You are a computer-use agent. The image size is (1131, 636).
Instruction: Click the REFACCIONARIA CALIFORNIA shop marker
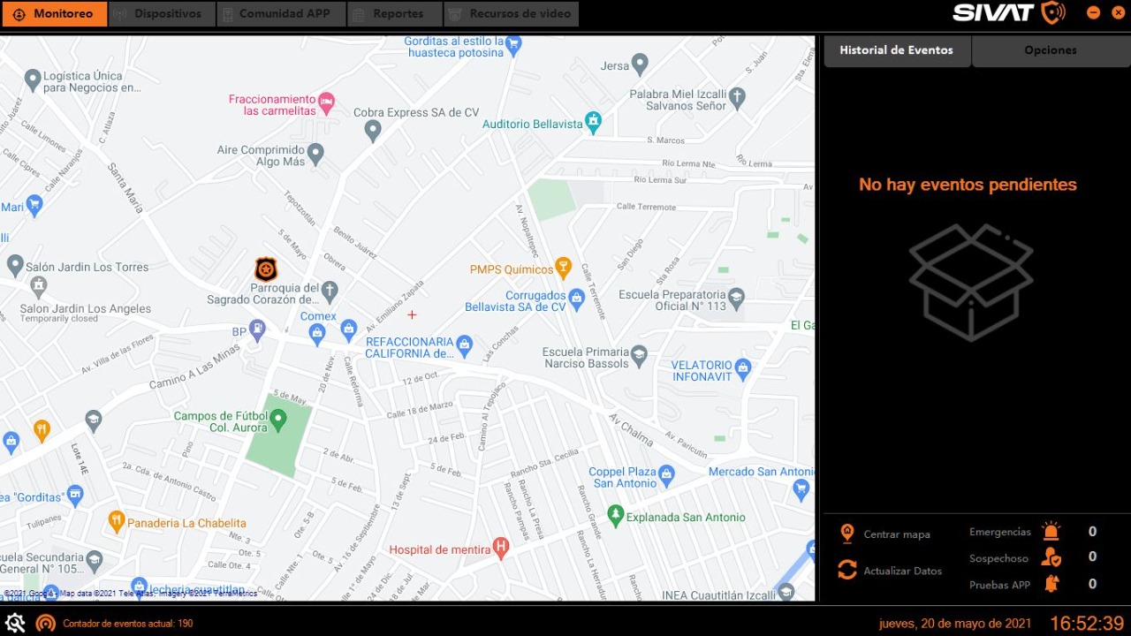pyautogui.click(x=465, y=344)
